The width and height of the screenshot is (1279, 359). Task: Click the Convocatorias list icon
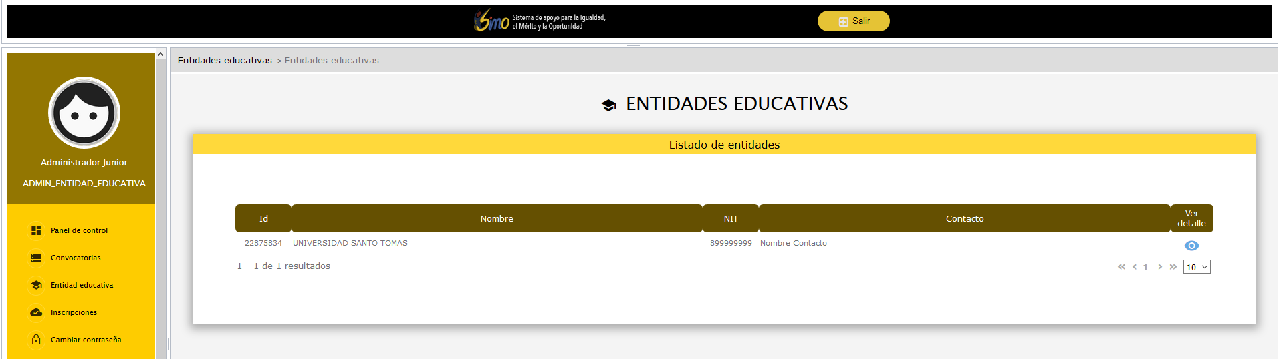36,258
